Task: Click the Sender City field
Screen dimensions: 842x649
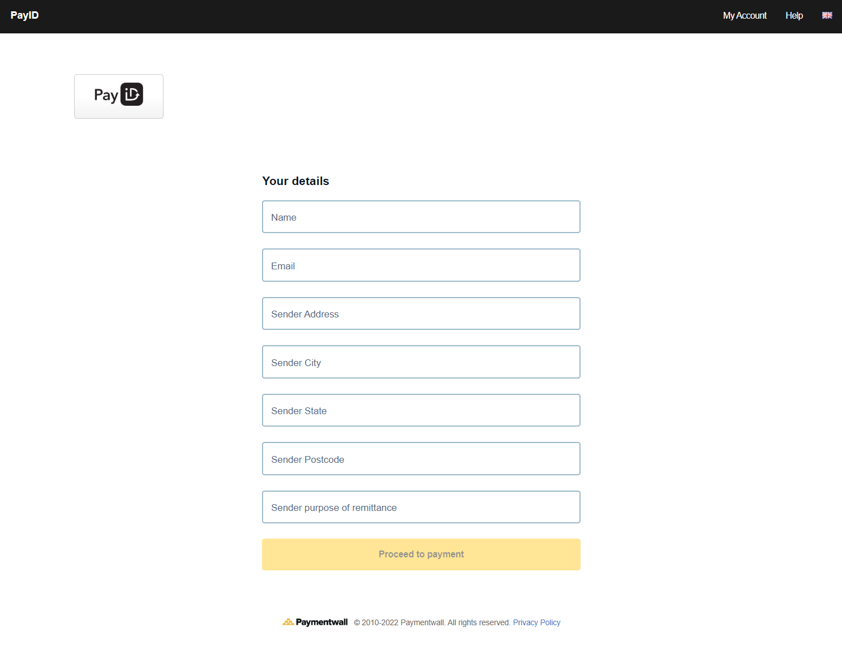Action: [421, 362]
